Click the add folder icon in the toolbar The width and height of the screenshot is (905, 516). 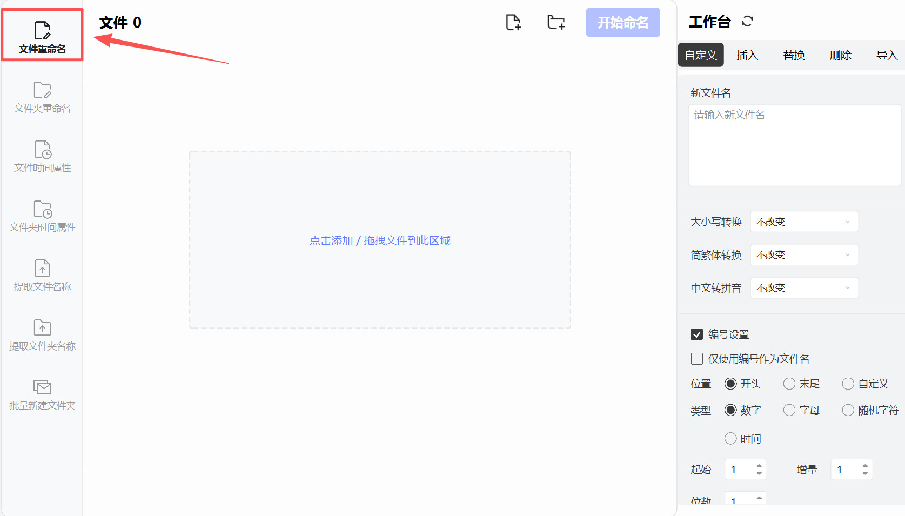coord(556,22)
